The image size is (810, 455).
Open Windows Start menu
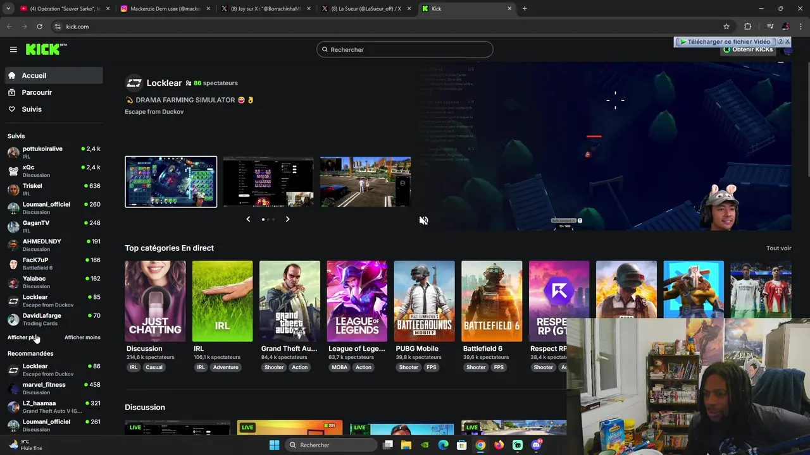pos(274,445)
